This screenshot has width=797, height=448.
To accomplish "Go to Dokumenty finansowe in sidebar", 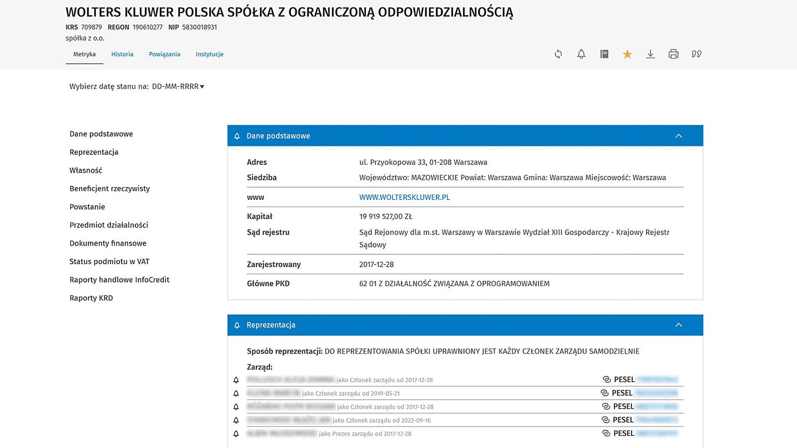I will (x=108, y=243).
